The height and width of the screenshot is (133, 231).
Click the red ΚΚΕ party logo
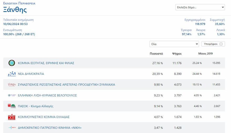click(12, 117)
